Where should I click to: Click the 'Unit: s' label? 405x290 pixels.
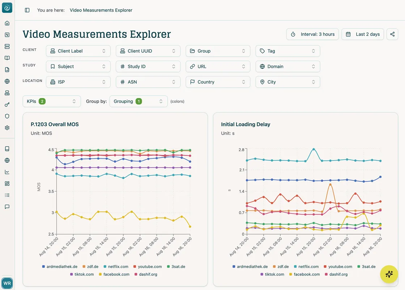[228, 133]
